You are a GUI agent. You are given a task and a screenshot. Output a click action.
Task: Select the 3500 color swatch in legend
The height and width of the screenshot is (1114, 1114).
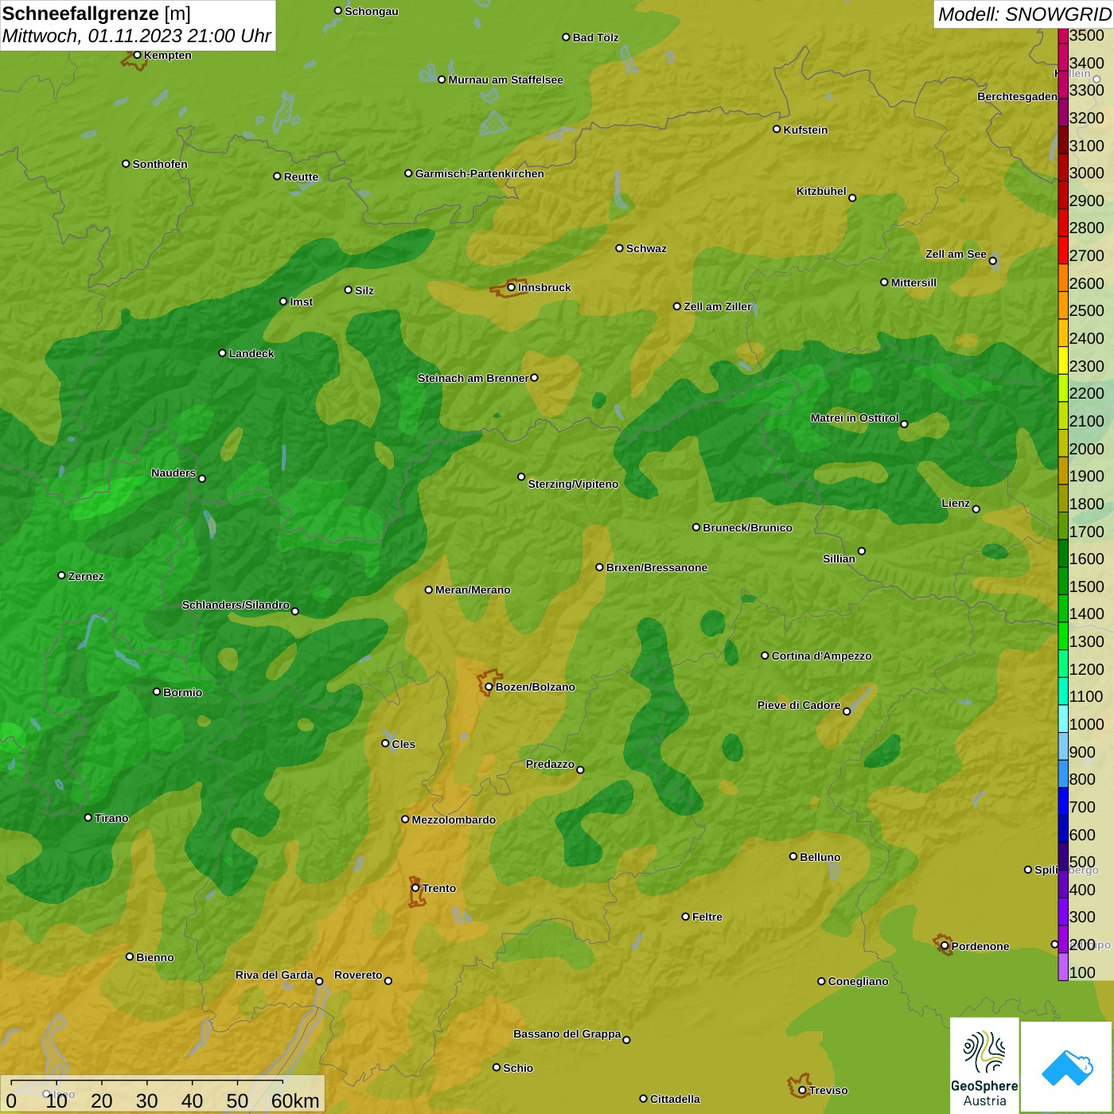1063,36
